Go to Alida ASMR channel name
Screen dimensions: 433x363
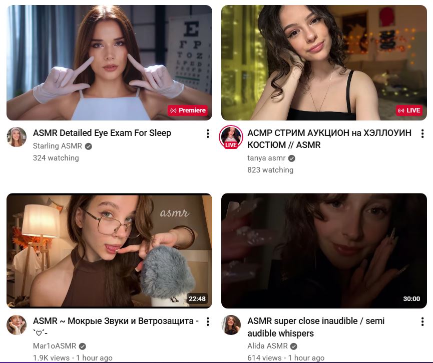(267, 346)
